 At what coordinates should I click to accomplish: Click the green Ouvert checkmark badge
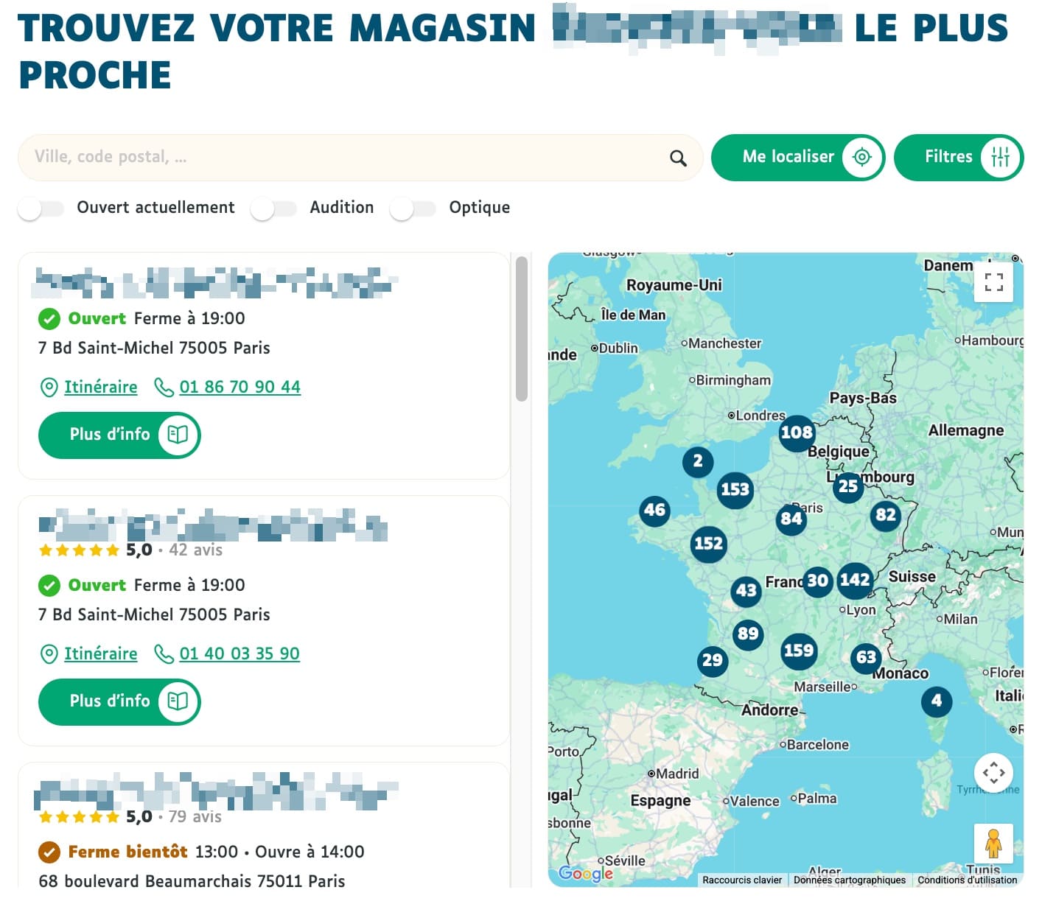pyautogui.click(x=49, y=318)
